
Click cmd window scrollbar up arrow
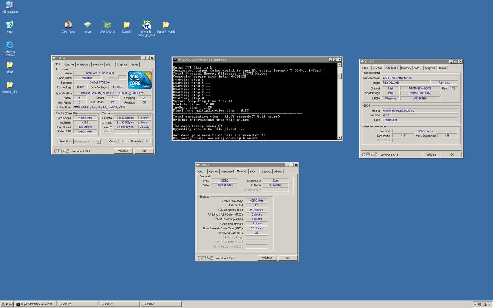point(340,65)
